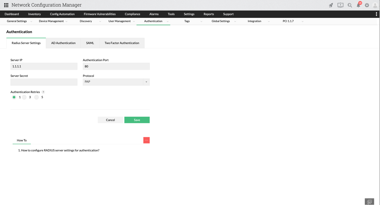
Task: Open the RADIUS server configuration how-to link
Action: [60, 151]
